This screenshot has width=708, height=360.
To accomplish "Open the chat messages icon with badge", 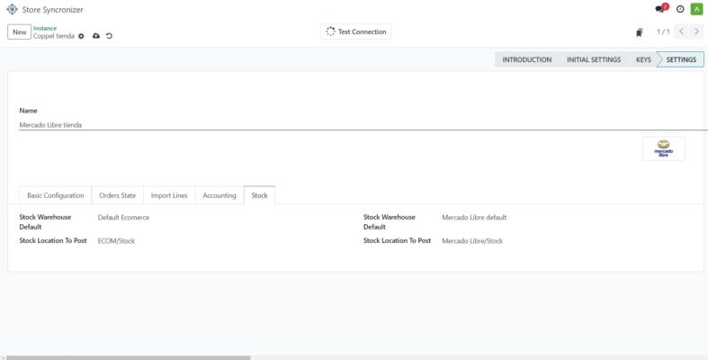I will point(660,9).
